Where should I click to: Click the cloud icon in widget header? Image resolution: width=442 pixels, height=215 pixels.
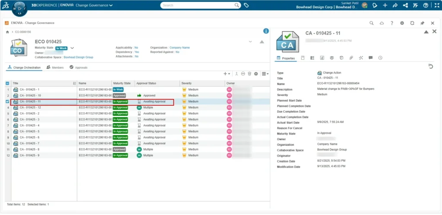(382, 23)
